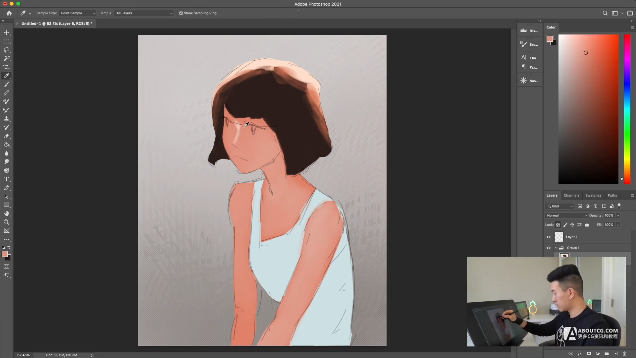The height and width of the screenshot is (358, 636).
Task: Toggle type layer filter
Action: [596, 206]
